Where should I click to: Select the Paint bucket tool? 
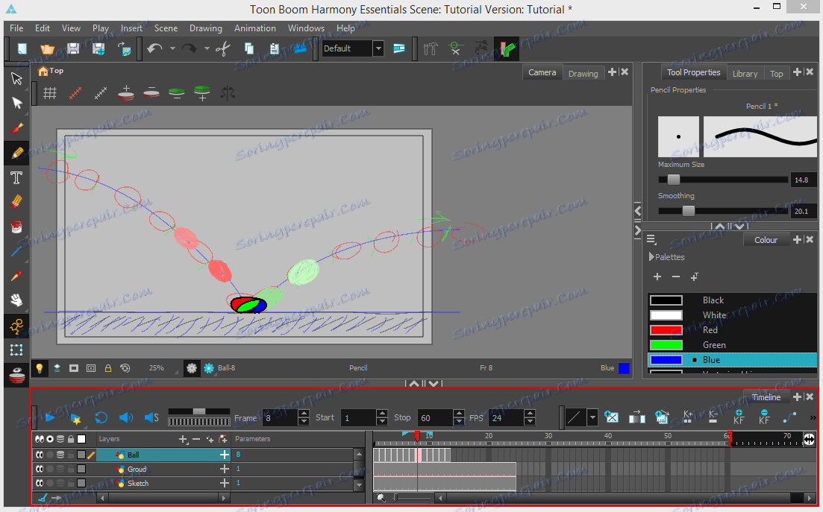(16, 227)
